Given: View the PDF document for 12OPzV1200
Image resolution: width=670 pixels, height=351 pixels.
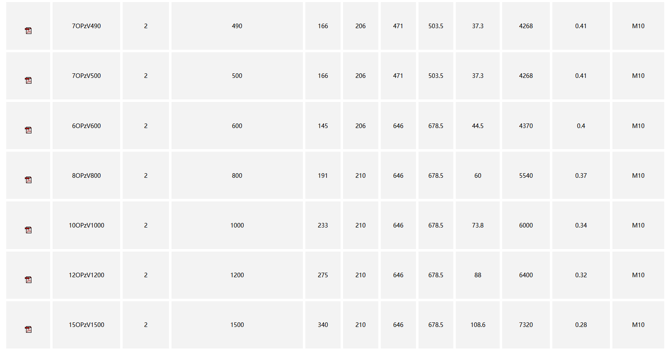Looking at the screenshot, I should click(x=28, y=280).
